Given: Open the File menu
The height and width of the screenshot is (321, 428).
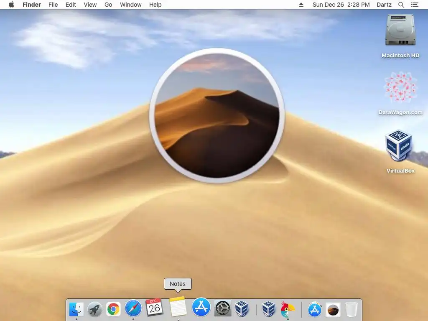Looking at the screenshot, I should coord(53,5).
